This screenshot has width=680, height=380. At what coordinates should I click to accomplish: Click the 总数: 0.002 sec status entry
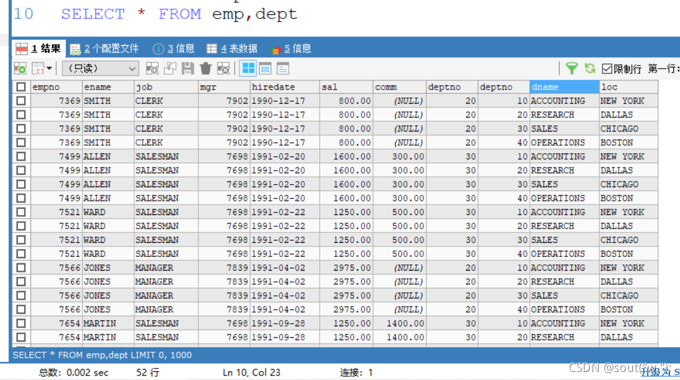click(x=74, y=372)
